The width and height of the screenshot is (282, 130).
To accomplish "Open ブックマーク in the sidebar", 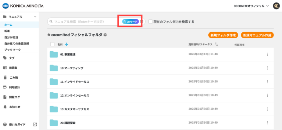I will coord(13,50).
